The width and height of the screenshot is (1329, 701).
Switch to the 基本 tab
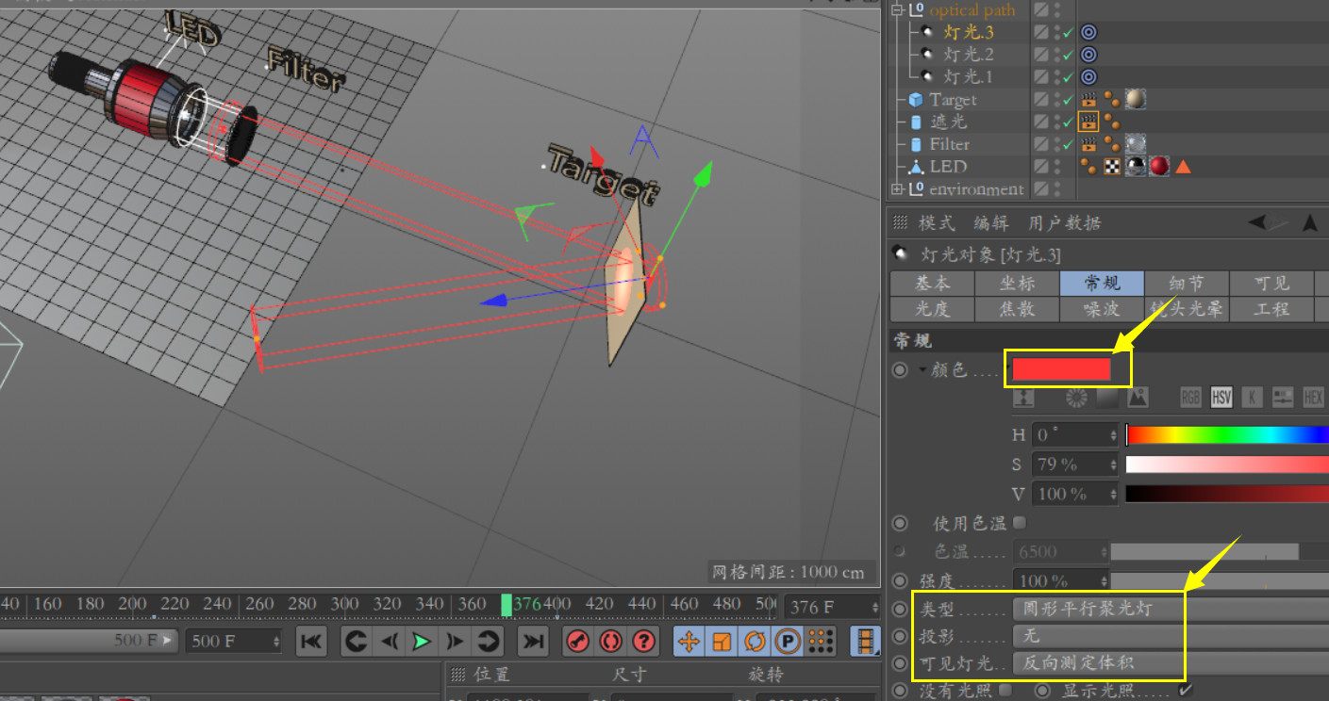(932, 284)
